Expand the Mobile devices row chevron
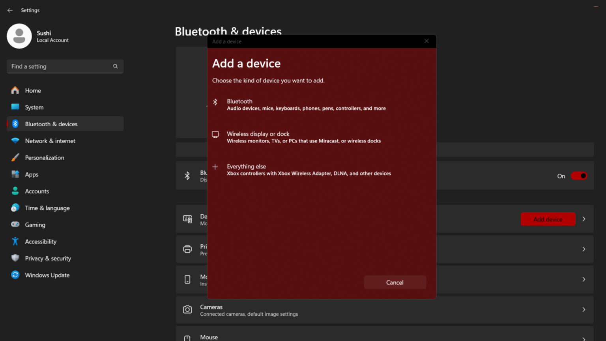The height and width of the screenshot is (341, 606). tap(584, 279)
